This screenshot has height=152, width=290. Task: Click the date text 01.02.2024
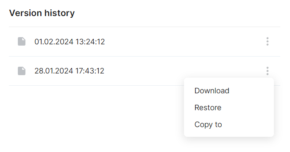click(x=54, y=42)
